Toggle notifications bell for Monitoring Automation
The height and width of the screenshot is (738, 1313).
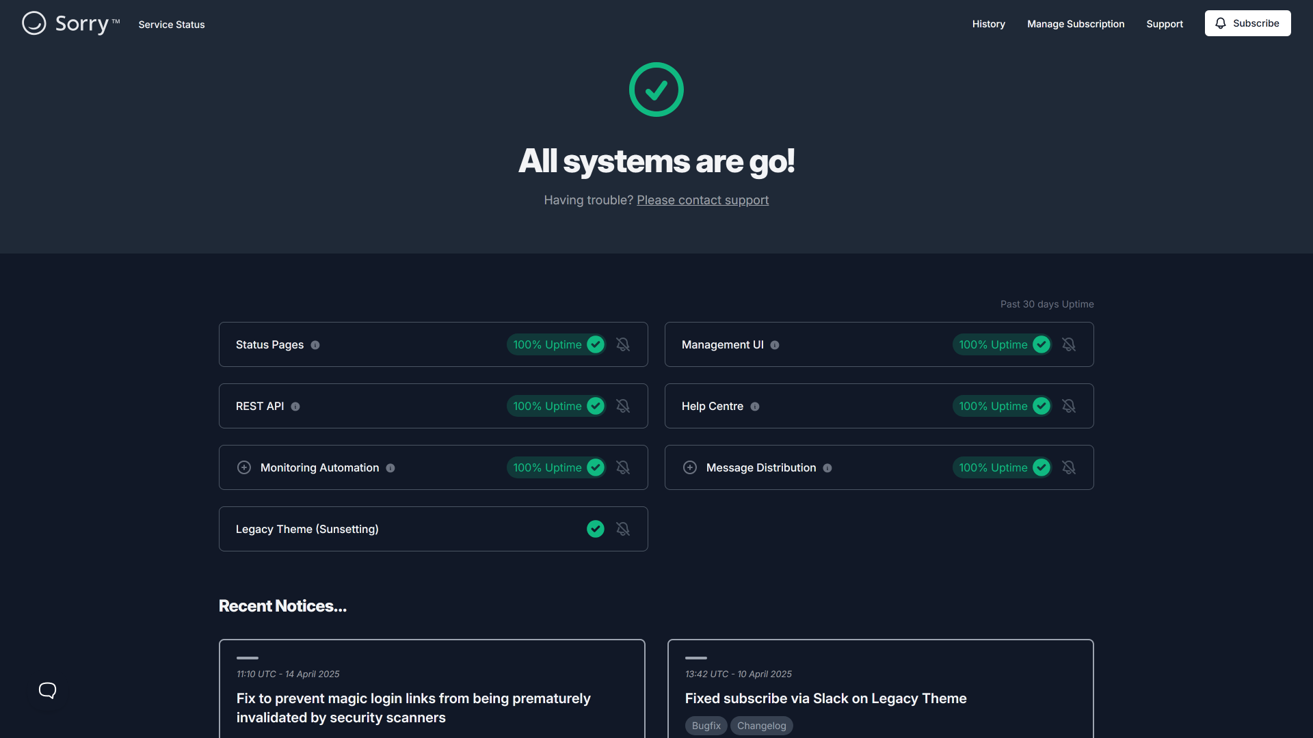tap(623, 467)
